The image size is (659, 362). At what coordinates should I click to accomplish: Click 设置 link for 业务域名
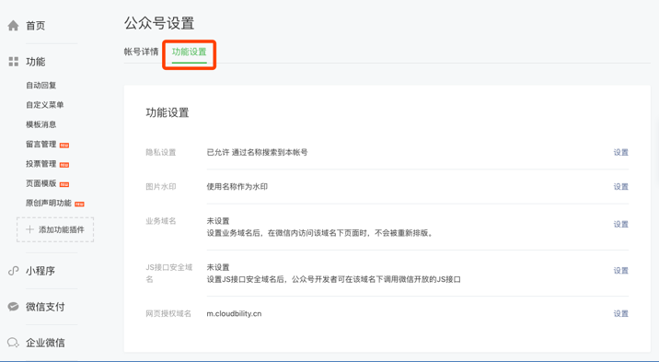point(620,225)
